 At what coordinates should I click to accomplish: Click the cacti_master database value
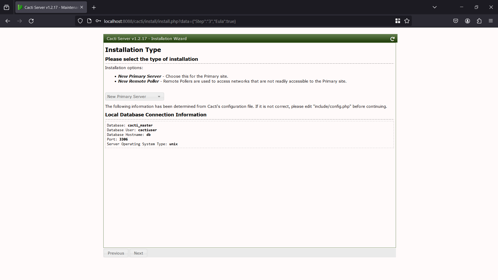[140, 125]
